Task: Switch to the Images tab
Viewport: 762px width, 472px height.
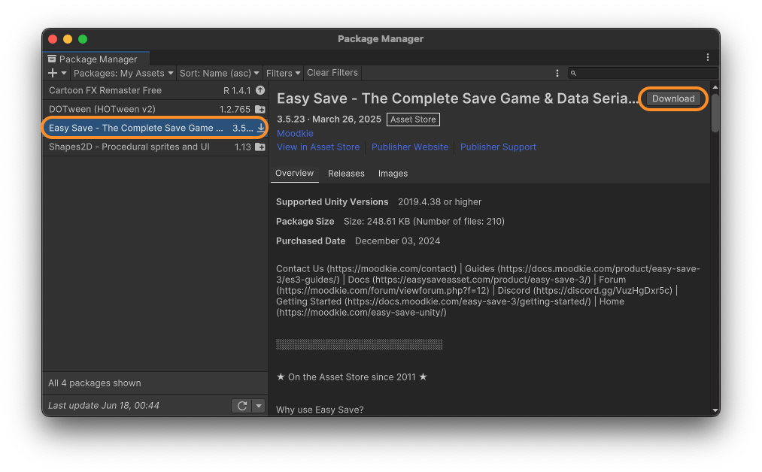Action: (393, 174)
